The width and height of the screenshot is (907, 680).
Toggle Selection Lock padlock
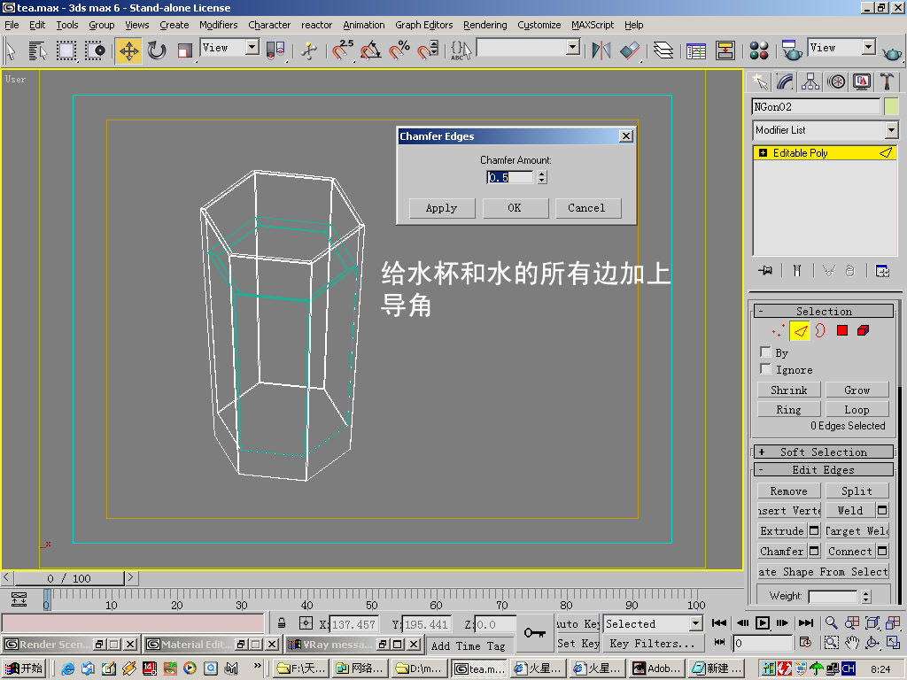[x=282, y=623]
